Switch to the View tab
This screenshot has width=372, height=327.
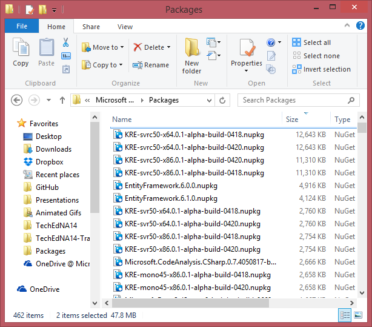(125, 27)
